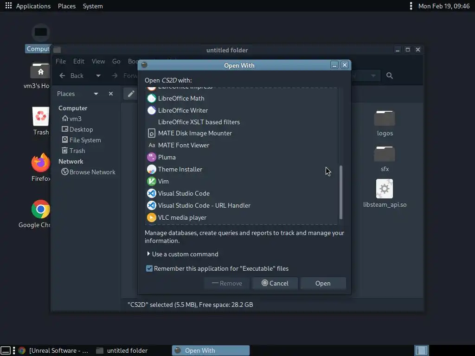Click the three-dot panel indicator near clock

tap(411, 6)
